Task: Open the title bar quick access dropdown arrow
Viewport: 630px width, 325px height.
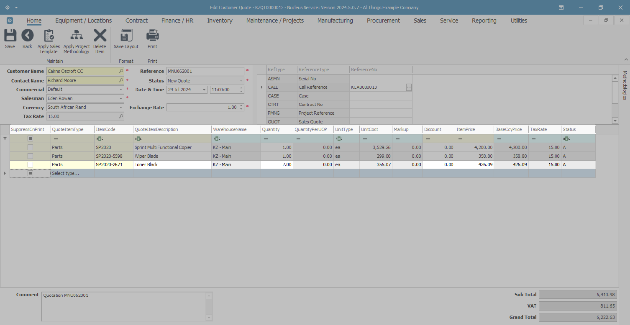Action: tap(16, 7)
